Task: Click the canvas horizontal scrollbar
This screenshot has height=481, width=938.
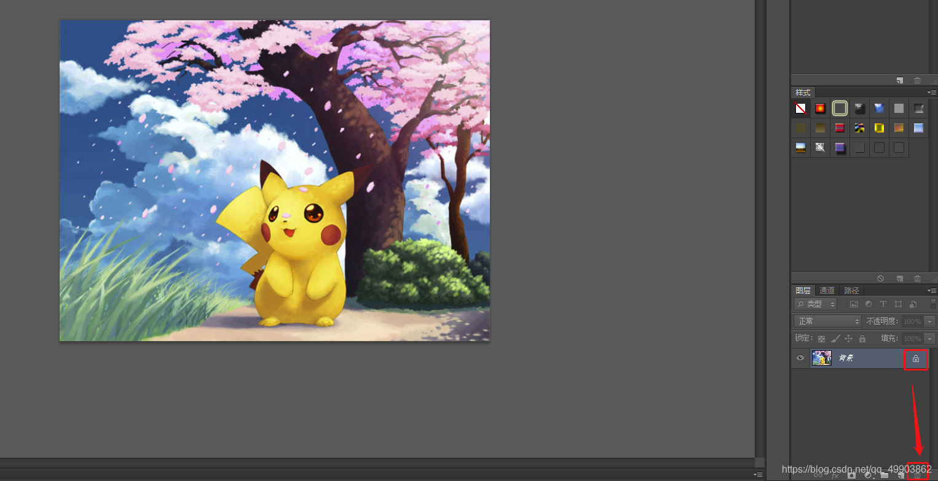Action: pyautogui.click(x=377, y=463)
